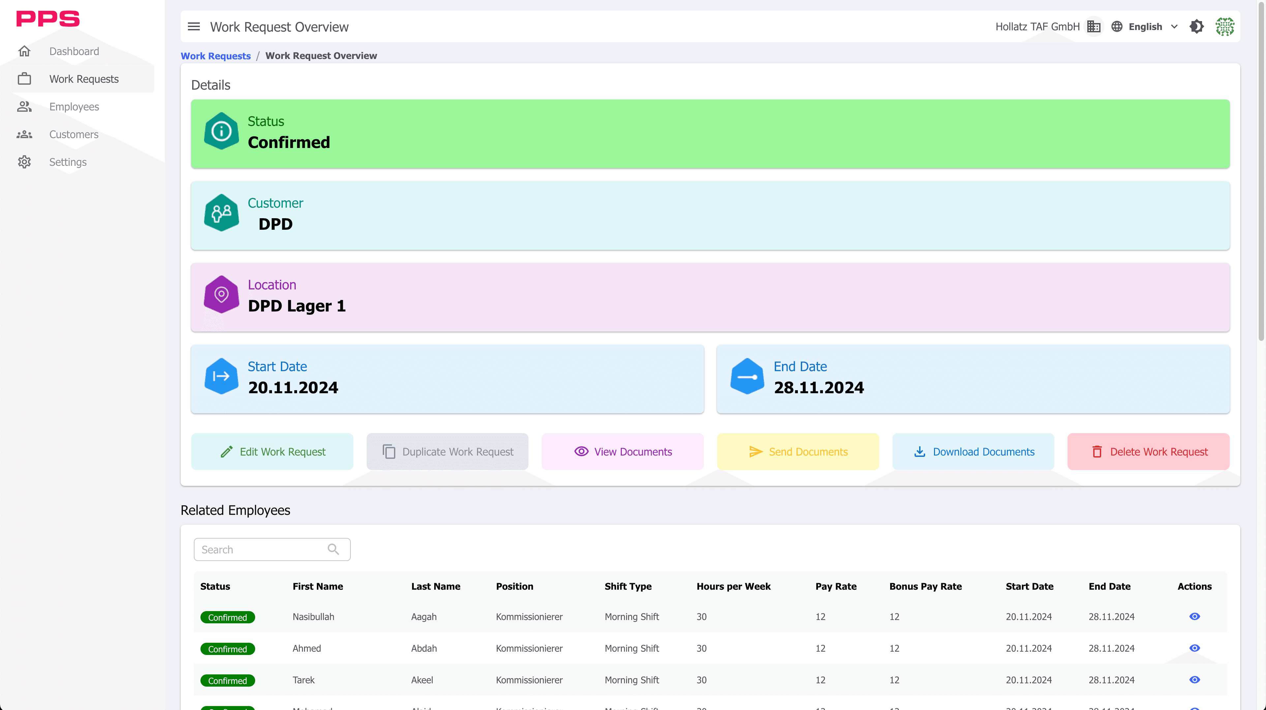
Task: Click Edit Work Request button
Action: pos(272,452)
